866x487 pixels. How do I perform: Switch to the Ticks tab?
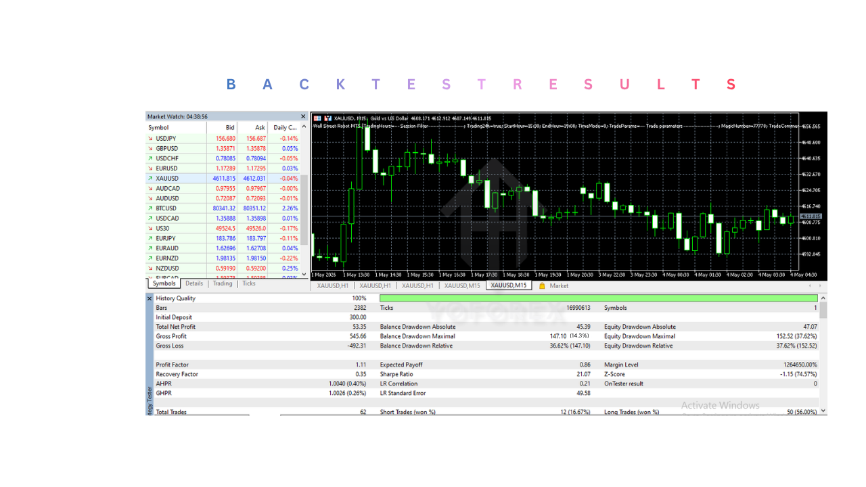pyautogui.click(x=249, y=284)
